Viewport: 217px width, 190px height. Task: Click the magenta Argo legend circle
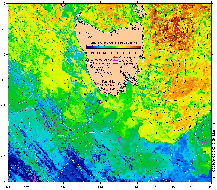coord(107,90)
